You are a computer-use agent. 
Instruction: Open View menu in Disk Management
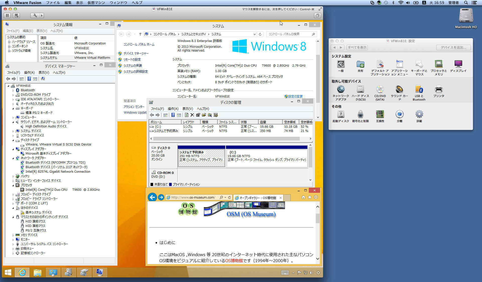(188, 109)
